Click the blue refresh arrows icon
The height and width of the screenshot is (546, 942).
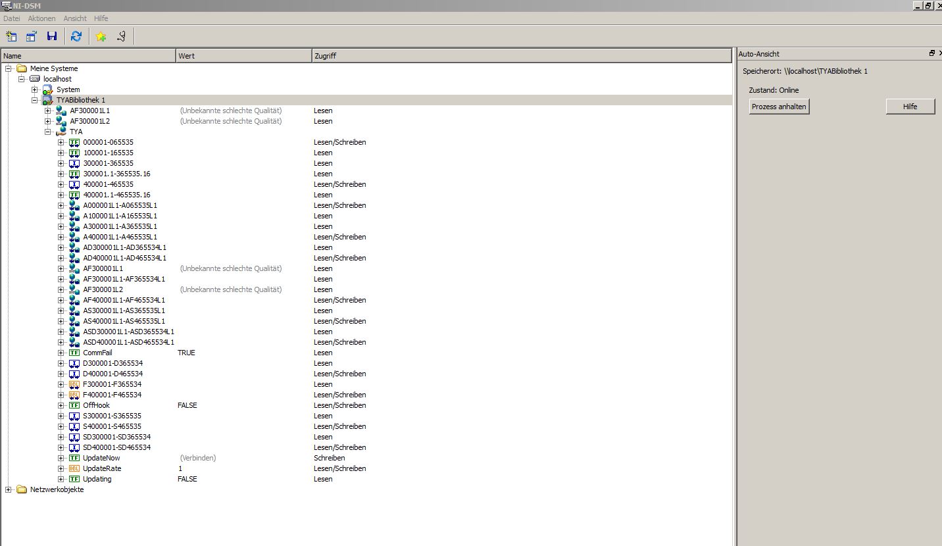click(x=76, y=37)
